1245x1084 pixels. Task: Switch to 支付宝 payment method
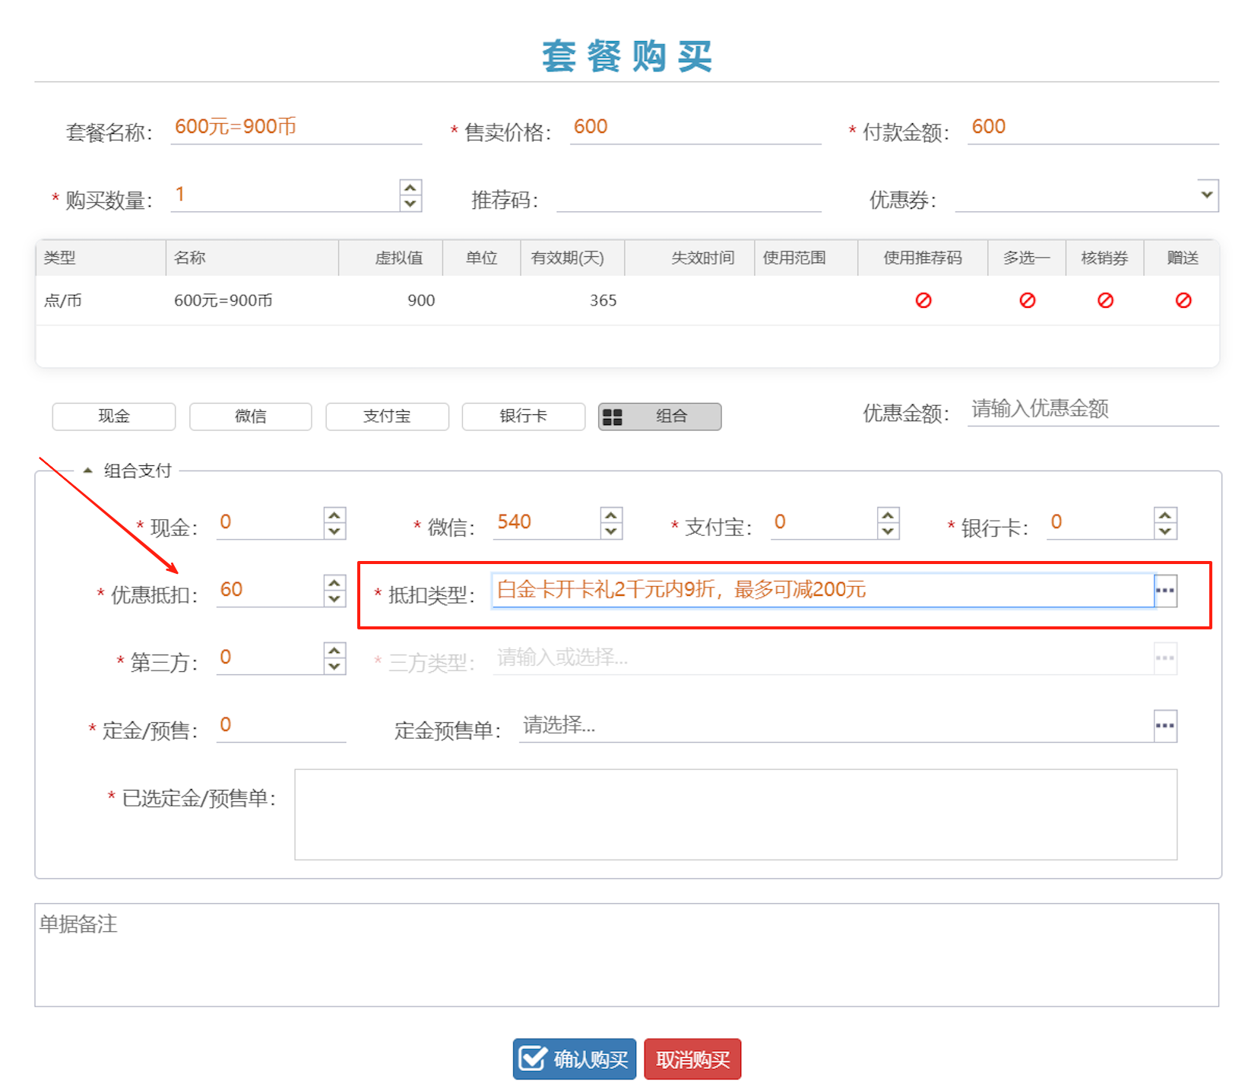coord(387,416)
